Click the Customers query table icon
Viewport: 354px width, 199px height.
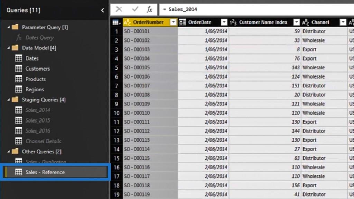click(19, 69)
